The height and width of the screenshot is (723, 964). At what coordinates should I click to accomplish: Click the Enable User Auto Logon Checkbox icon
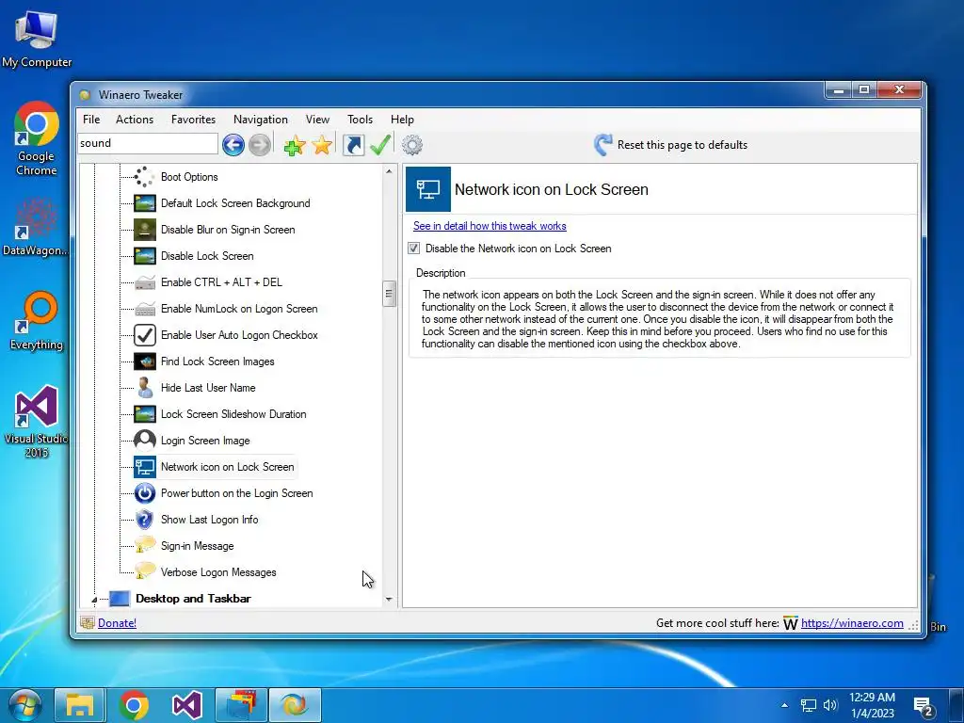tap(144, 335)
